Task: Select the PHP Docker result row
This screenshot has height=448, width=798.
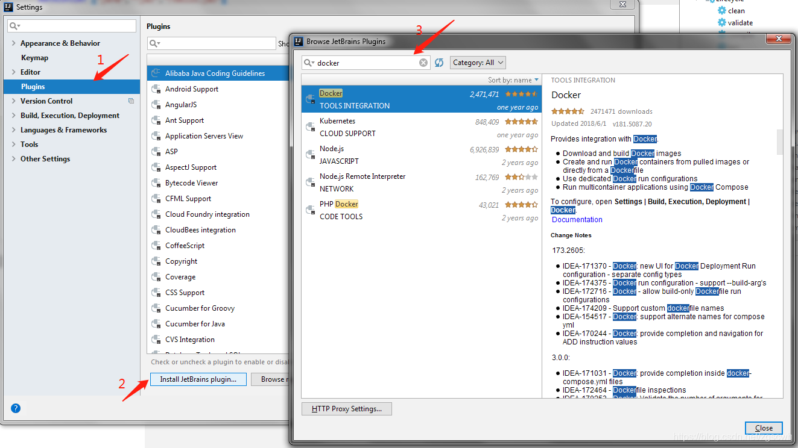Action: [422, 210]
